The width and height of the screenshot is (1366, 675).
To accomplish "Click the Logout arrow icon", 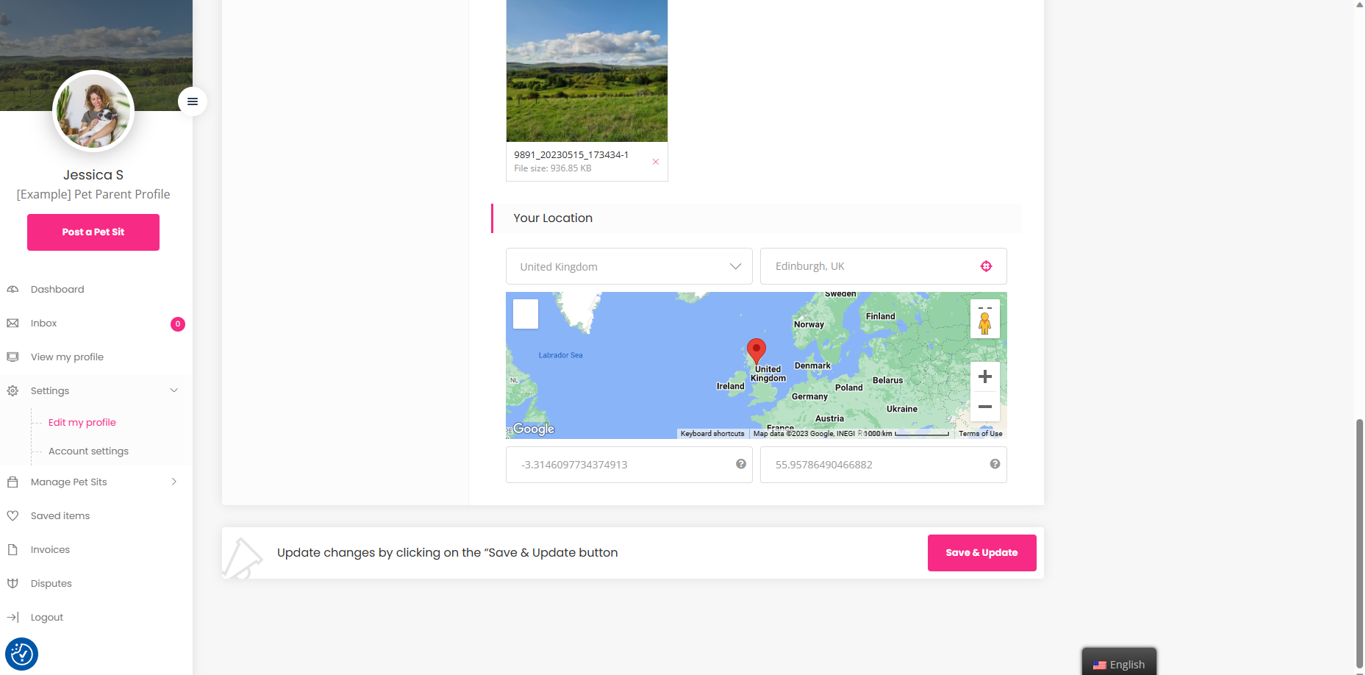I will click(x=12, y=618).
